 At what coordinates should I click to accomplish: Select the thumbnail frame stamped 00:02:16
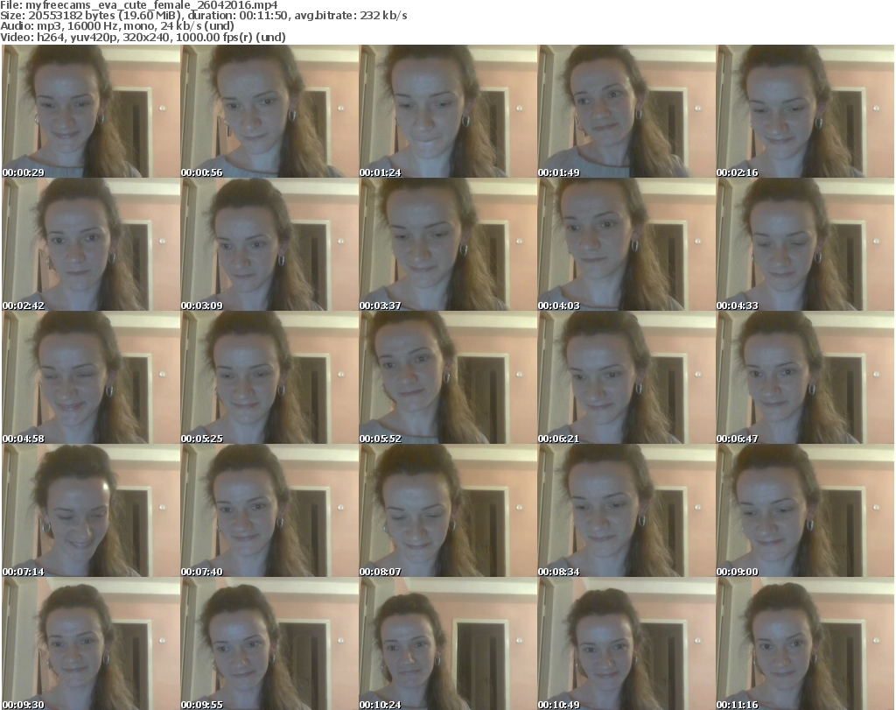[805, 111]
